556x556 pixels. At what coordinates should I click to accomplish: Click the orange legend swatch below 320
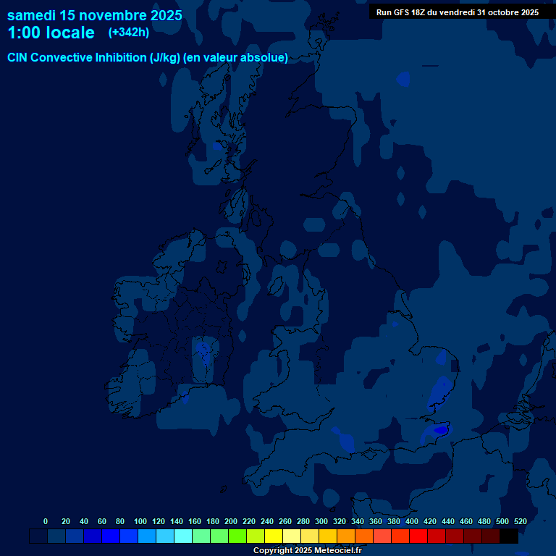click(346, 536)
